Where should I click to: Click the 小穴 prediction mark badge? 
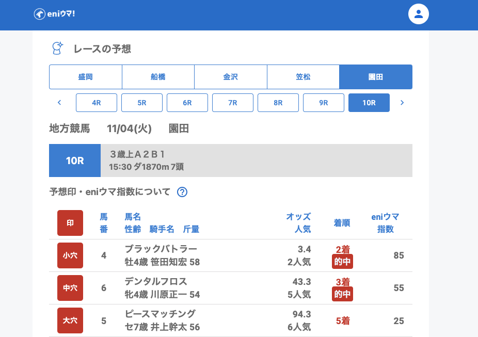[x=70, y=255]
